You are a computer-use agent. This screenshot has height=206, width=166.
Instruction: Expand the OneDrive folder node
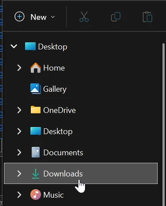[x=19, y=110]
